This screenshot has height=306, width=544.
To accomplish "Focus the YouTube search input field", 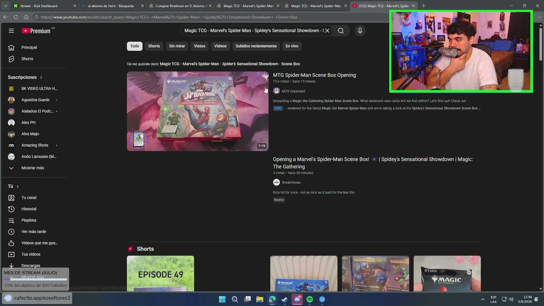I will 254,31.
